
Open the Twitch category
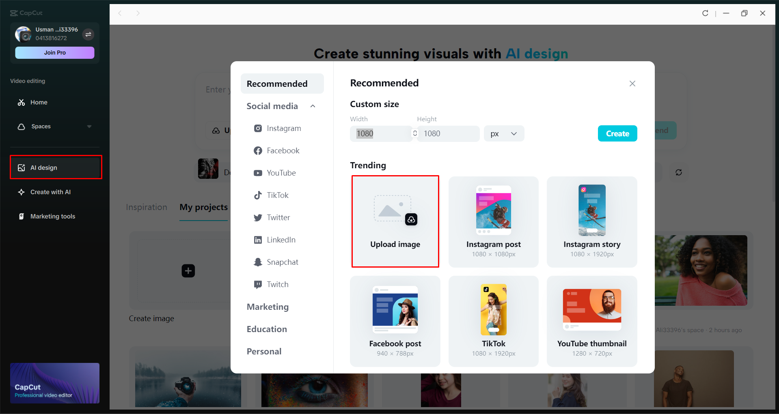[277, 284]
